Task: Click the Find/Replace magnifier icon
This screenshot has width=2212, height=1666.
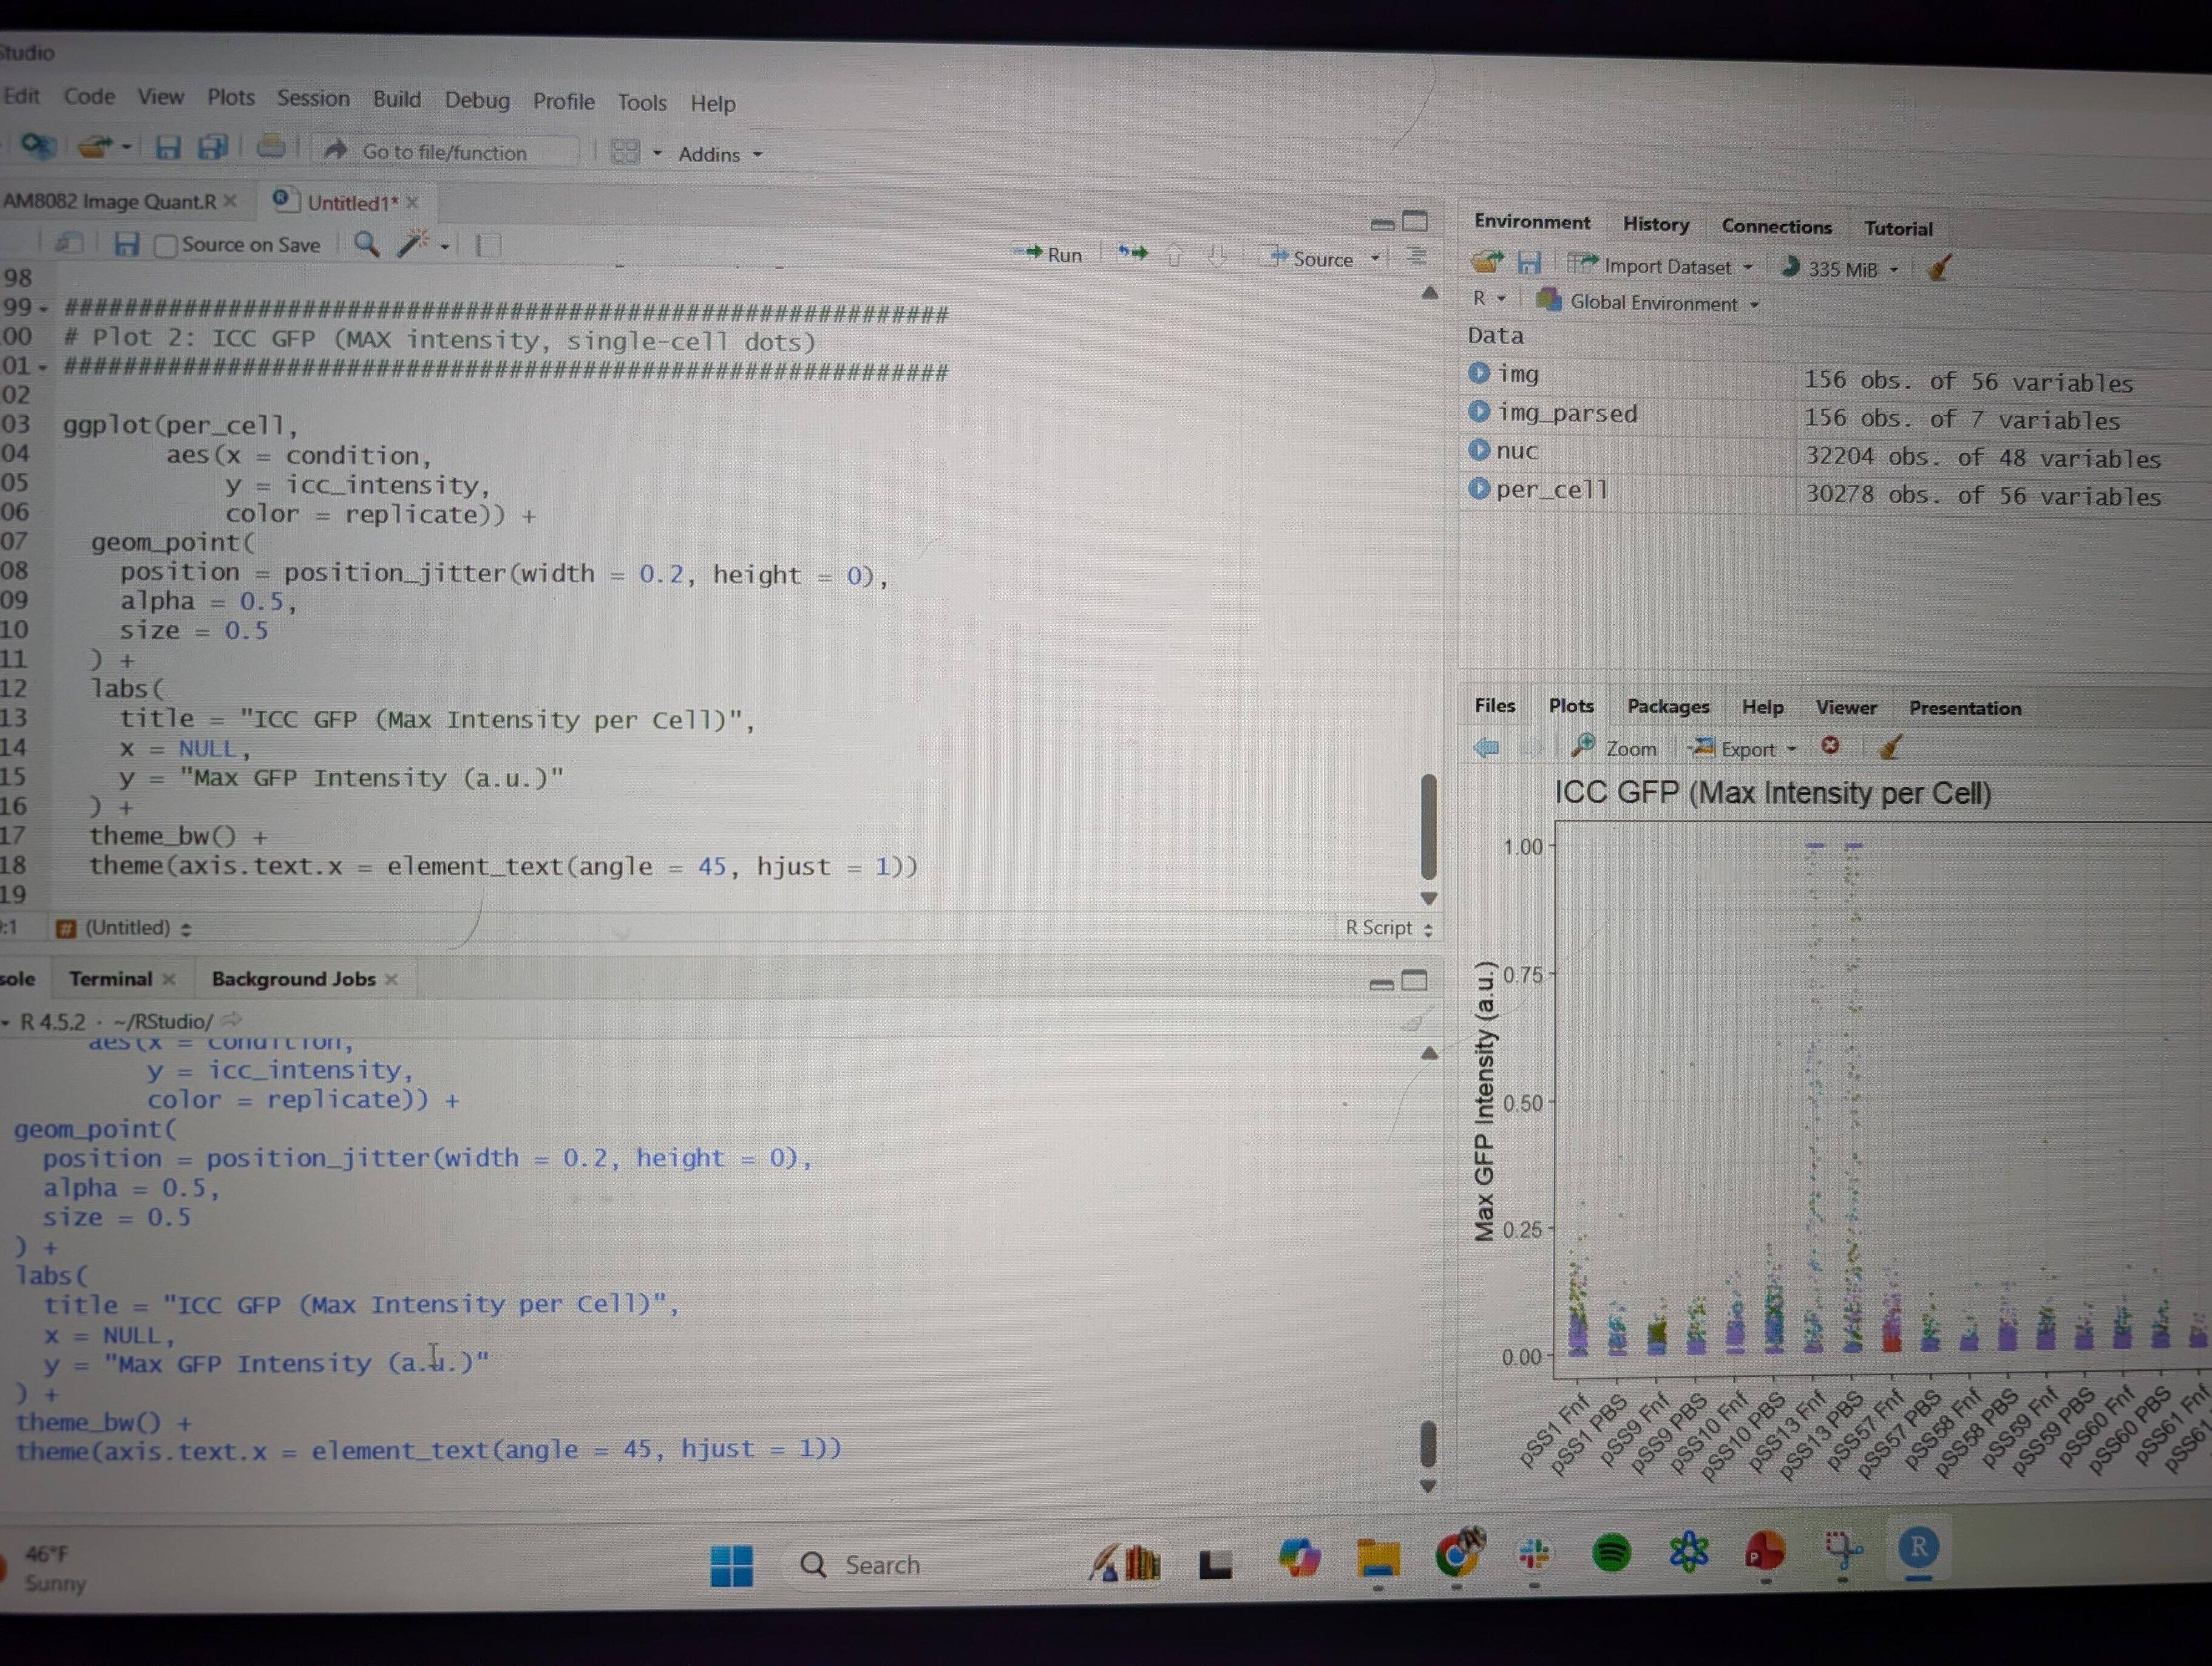Action: [x=366, y=244]
